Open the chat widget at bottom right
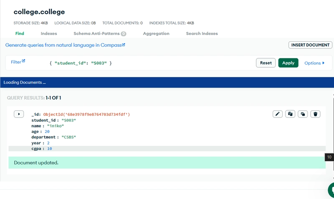The image size is (334, 199). (x=331, y=191)
